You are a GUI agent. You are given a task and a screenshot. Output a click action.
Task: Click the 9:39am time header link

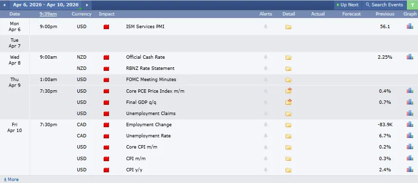[48, 14]
